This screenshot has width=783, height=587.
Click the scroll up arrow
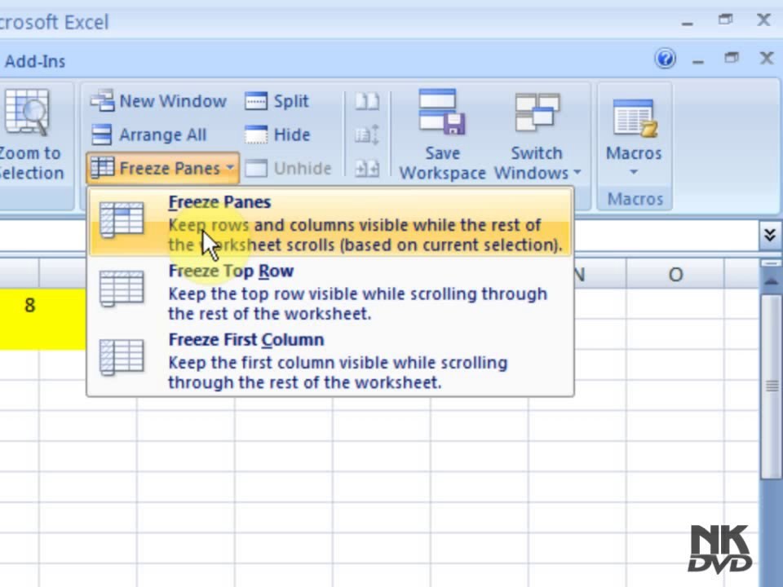[x=772, y=281]
